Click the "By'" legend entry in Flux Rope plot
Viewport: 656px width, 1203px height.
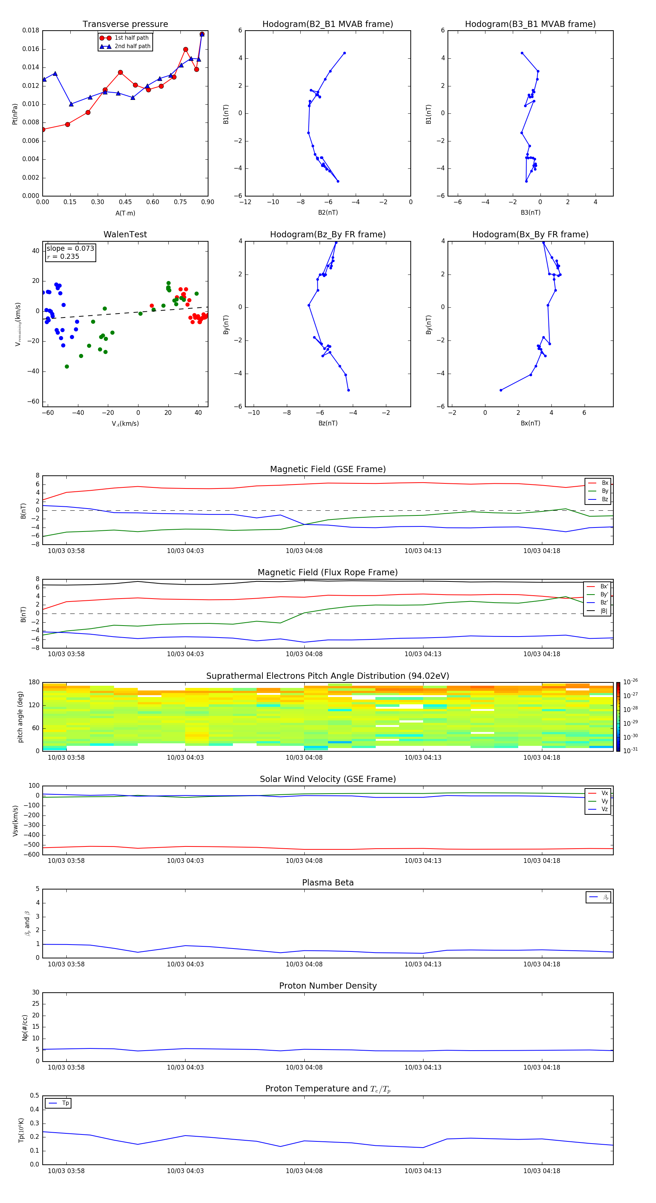tap(598, 595)
